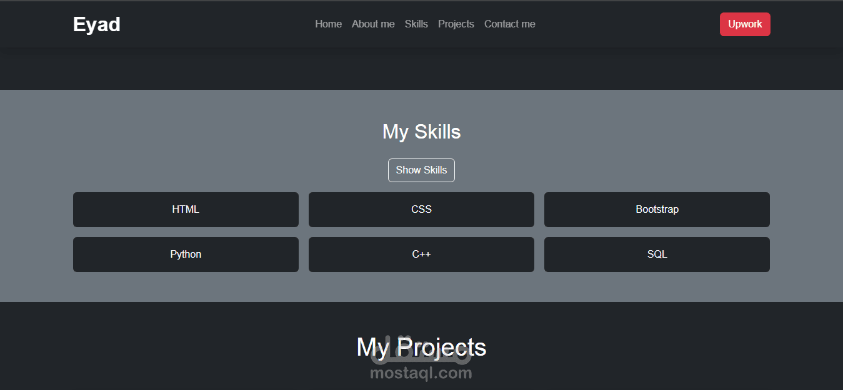
Task: Click the empty dark banner below navbar
Action: click(421, 69)
